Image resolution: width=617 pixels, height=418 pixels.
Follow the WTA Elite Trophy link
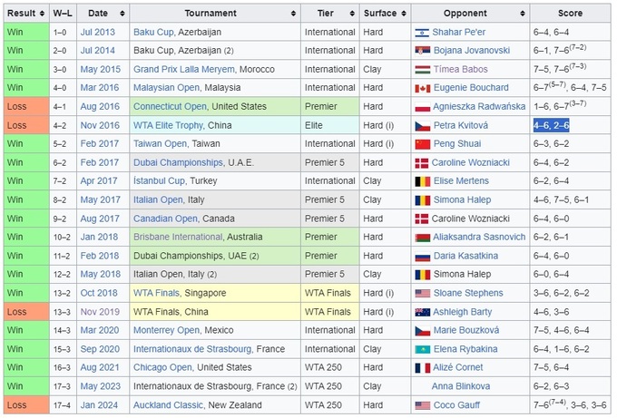click(x=169, y=126)
